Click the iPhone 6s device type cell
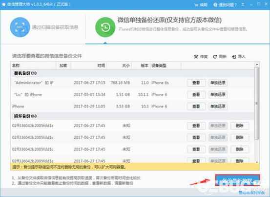Screen dimensions: 270x197 pos(160,83)
